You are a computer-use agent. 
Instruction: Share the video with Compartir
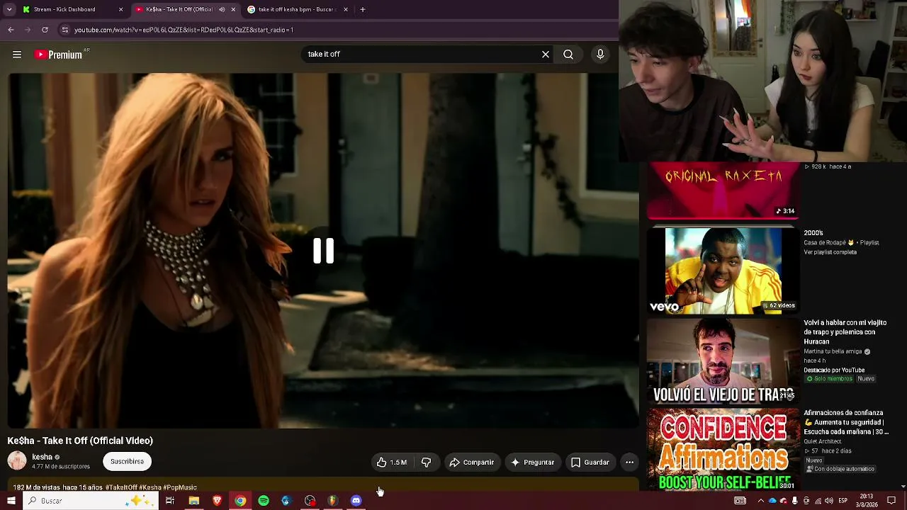click(472, 463)
